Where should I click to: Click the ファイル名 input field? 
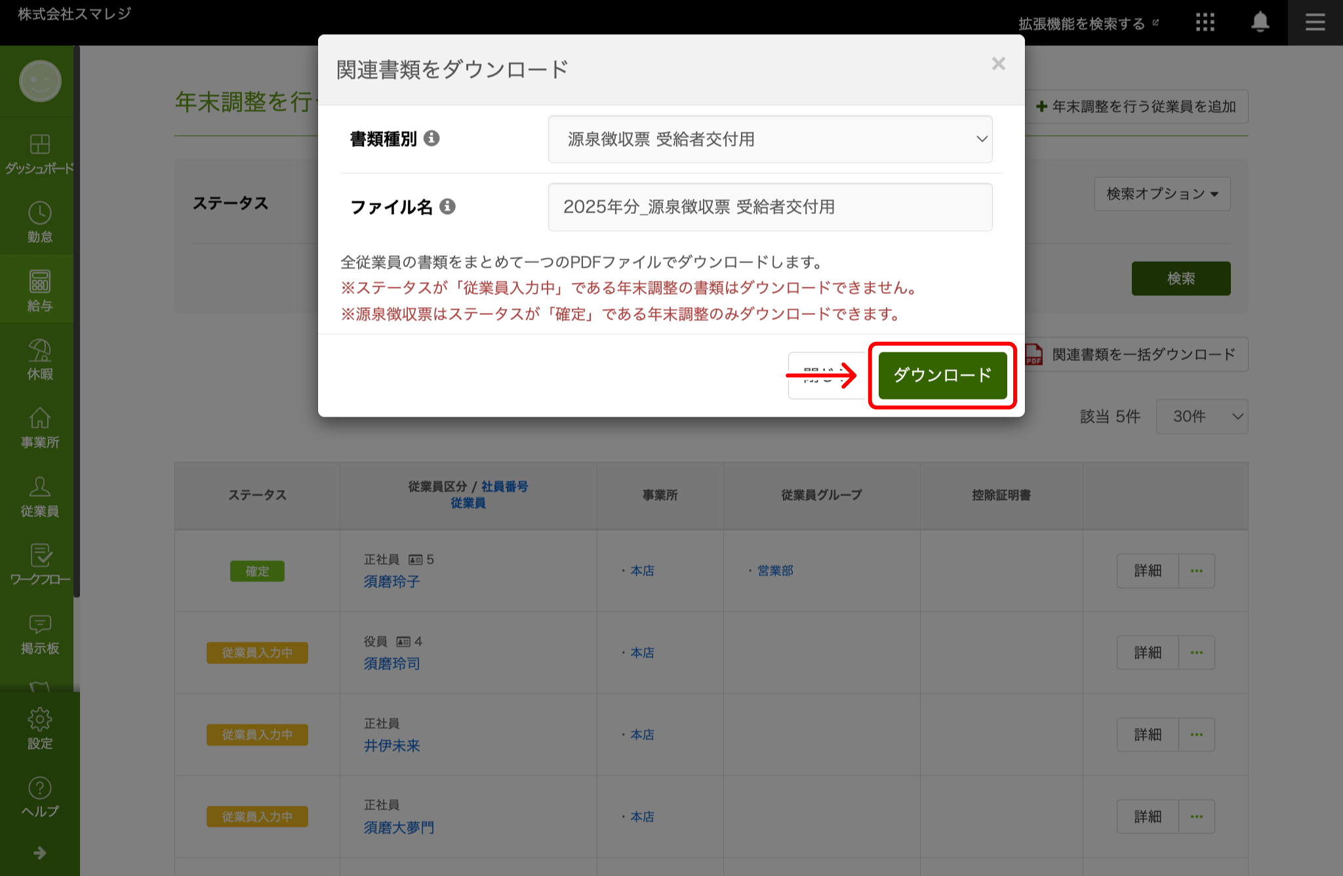pyautogui.click(x=770, y=207)
